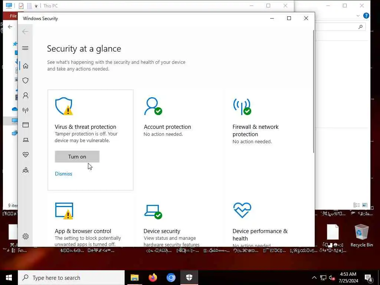Open Firewall & network protection heading
Viewport: 380px width, 285px height.
(255, 130)
